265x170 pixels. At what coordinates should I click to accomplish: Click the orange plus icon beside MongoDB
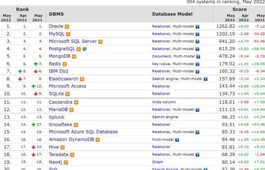tap(74, 56)
